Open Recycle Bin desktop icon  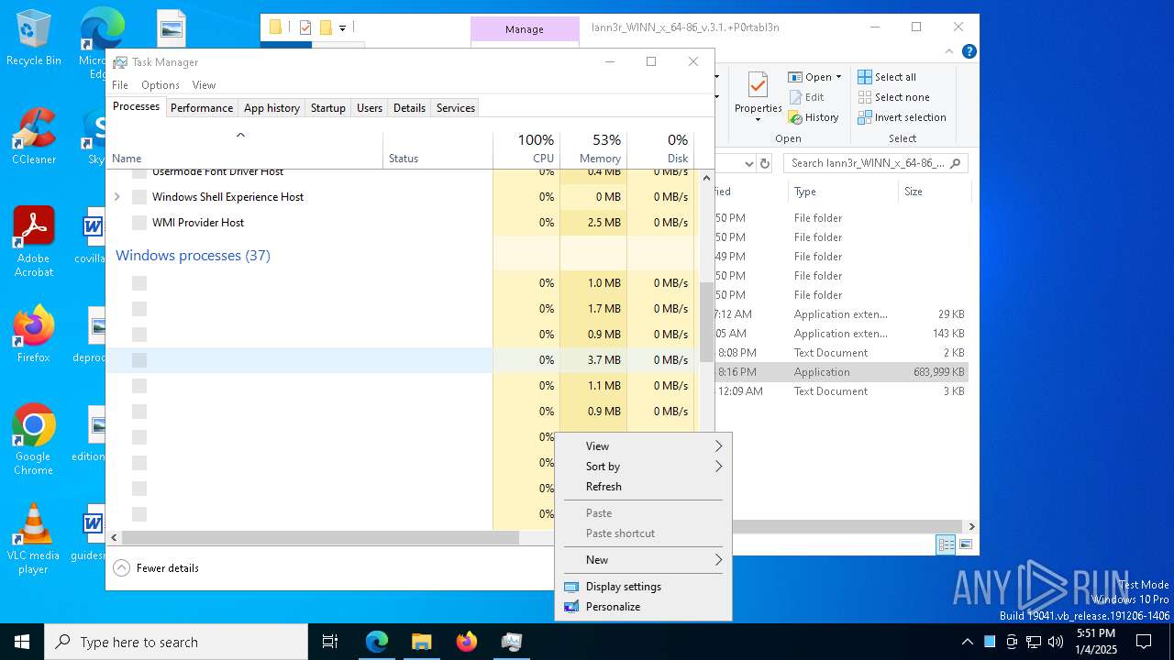pos(34,38)
